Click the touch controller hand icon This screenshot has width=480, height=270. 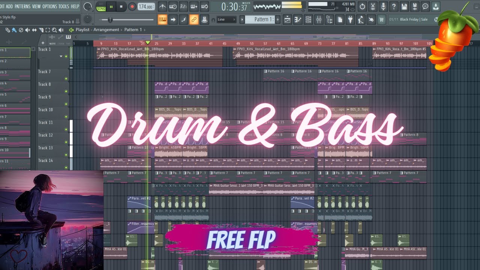coord(371,19)
